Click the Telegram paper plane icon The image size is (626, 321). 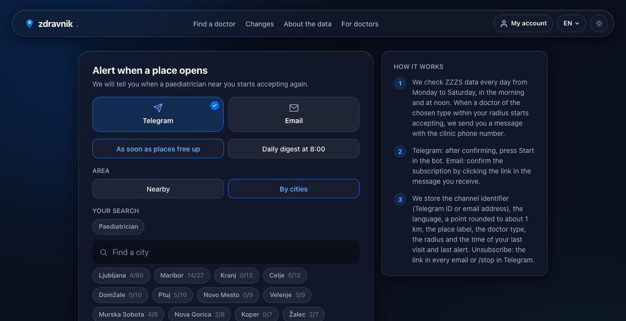pos(158,108)
